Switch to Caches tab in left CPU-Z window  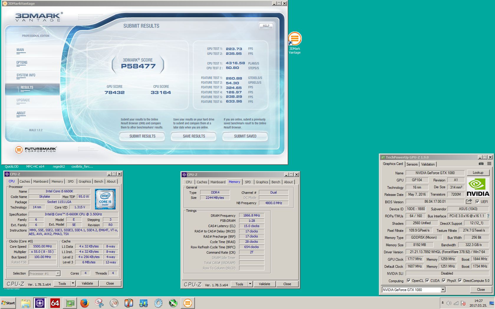(25, 181)
